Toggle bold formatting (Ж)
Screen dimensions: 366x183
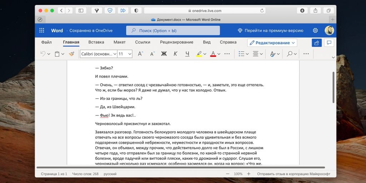tap(164, 54)
